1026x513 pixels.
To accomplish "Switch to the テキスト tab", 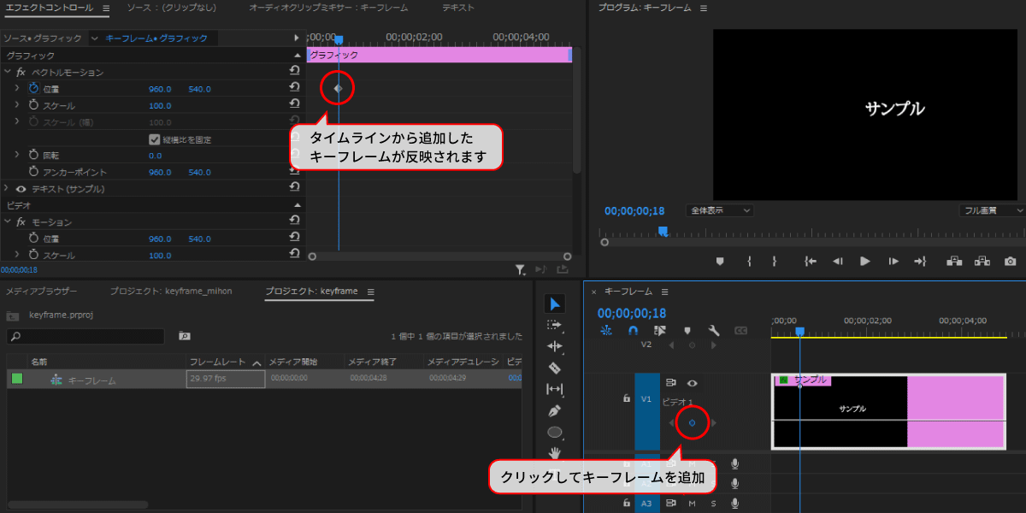I will point(458,8).
